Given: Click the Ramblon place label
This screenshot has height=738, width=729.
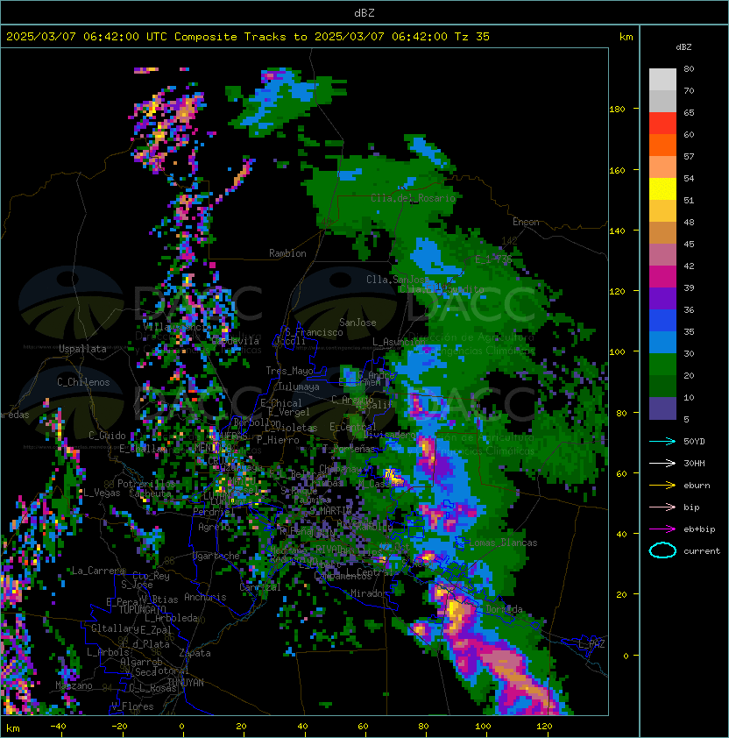Looking at the screenshot, I should (x=287, y=253).
